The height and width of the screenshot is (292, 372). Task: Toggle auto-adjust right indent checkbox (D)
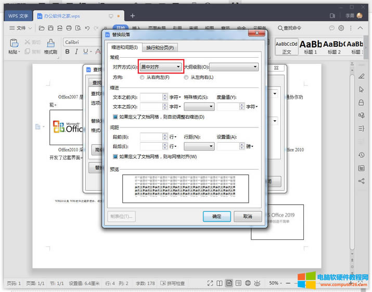(x=116, y=117)
